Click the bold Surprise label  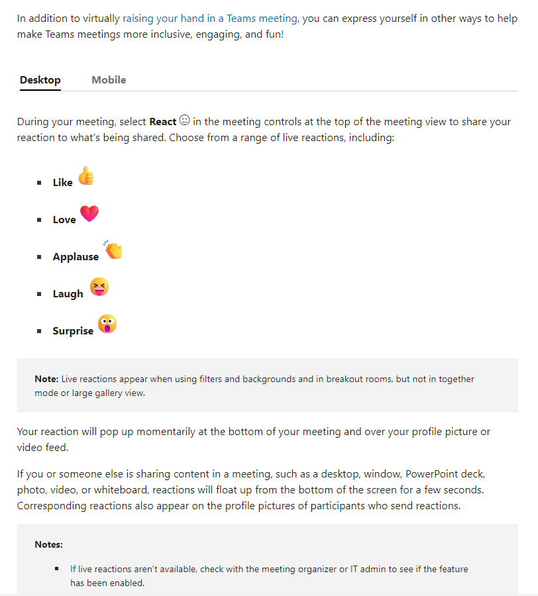[73, 331]
